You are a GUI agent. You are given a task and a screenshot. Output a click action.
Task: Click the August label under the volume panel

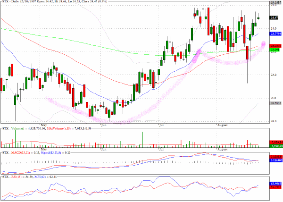(223, 150)
